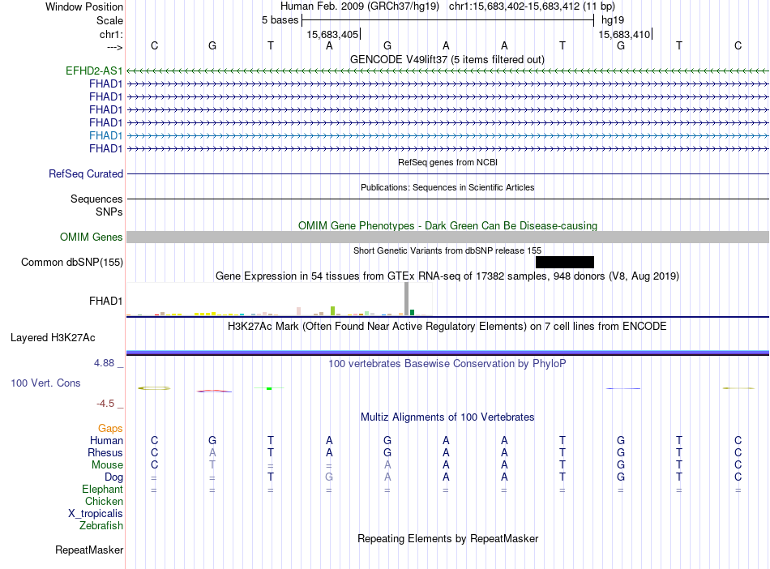Click the X_tropicalis species label

[x=96, y=514]
